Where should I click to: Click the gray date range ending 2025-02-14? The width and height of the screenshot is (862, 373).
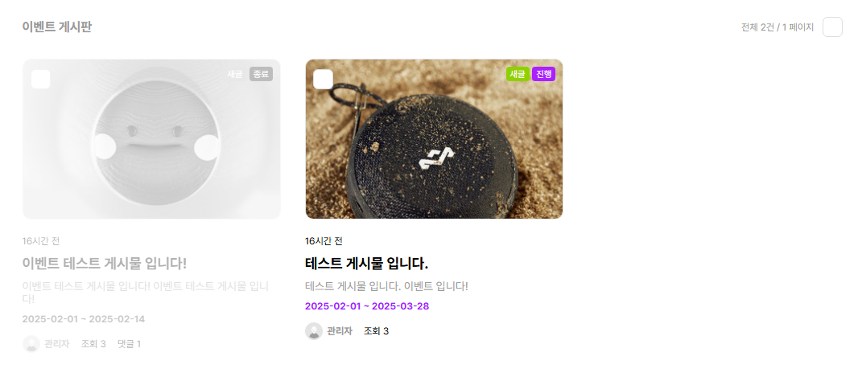click(84, 319)
